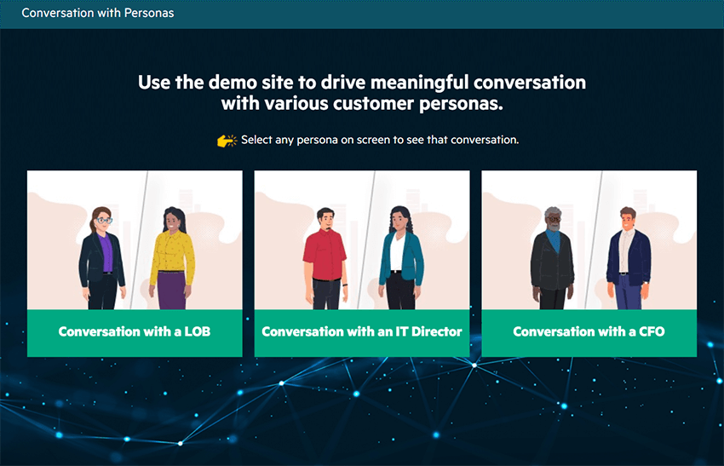Open Conversation with a CFO

tap(589, 331)
